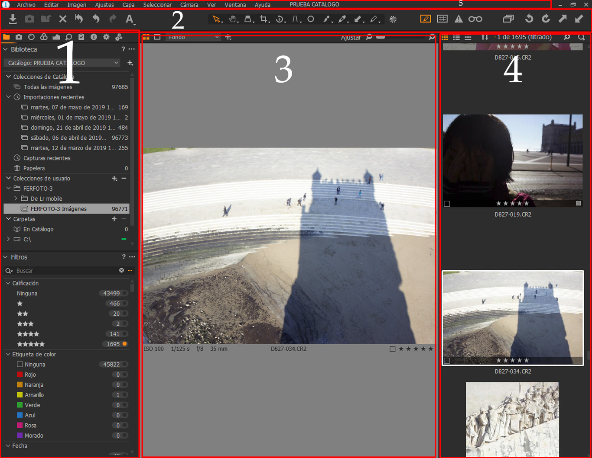
Task: Check the color tag box under viewer image
Action: pyautogui.click(x=393, y=349)
